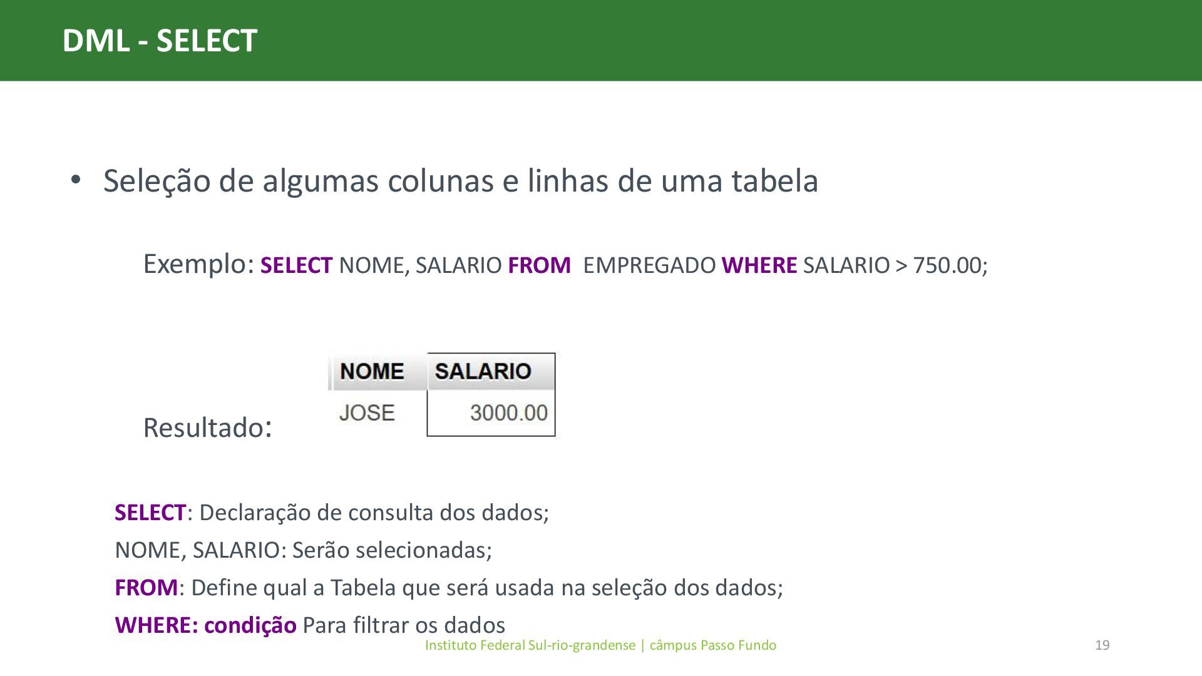Viewport: 1202px width, 676px height.
Task: Click the FROM definition keyword in explanation
Action: 146,588
